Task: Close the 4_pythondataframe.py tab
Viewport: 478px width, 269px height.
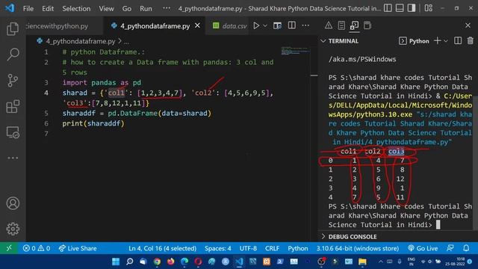Action: [197, 25]
